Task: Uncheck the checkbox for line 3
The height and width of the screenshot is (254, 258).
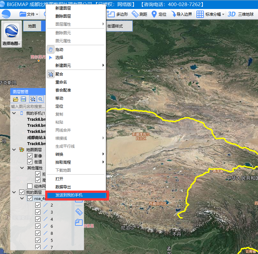Action: coord(38,212)
